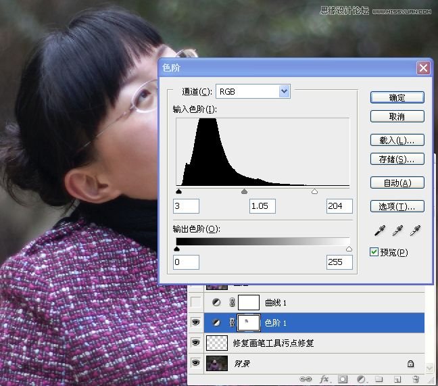
Task: Click adjustment icon on 曲线 1 layer
Action: click(x=216, y=302)
